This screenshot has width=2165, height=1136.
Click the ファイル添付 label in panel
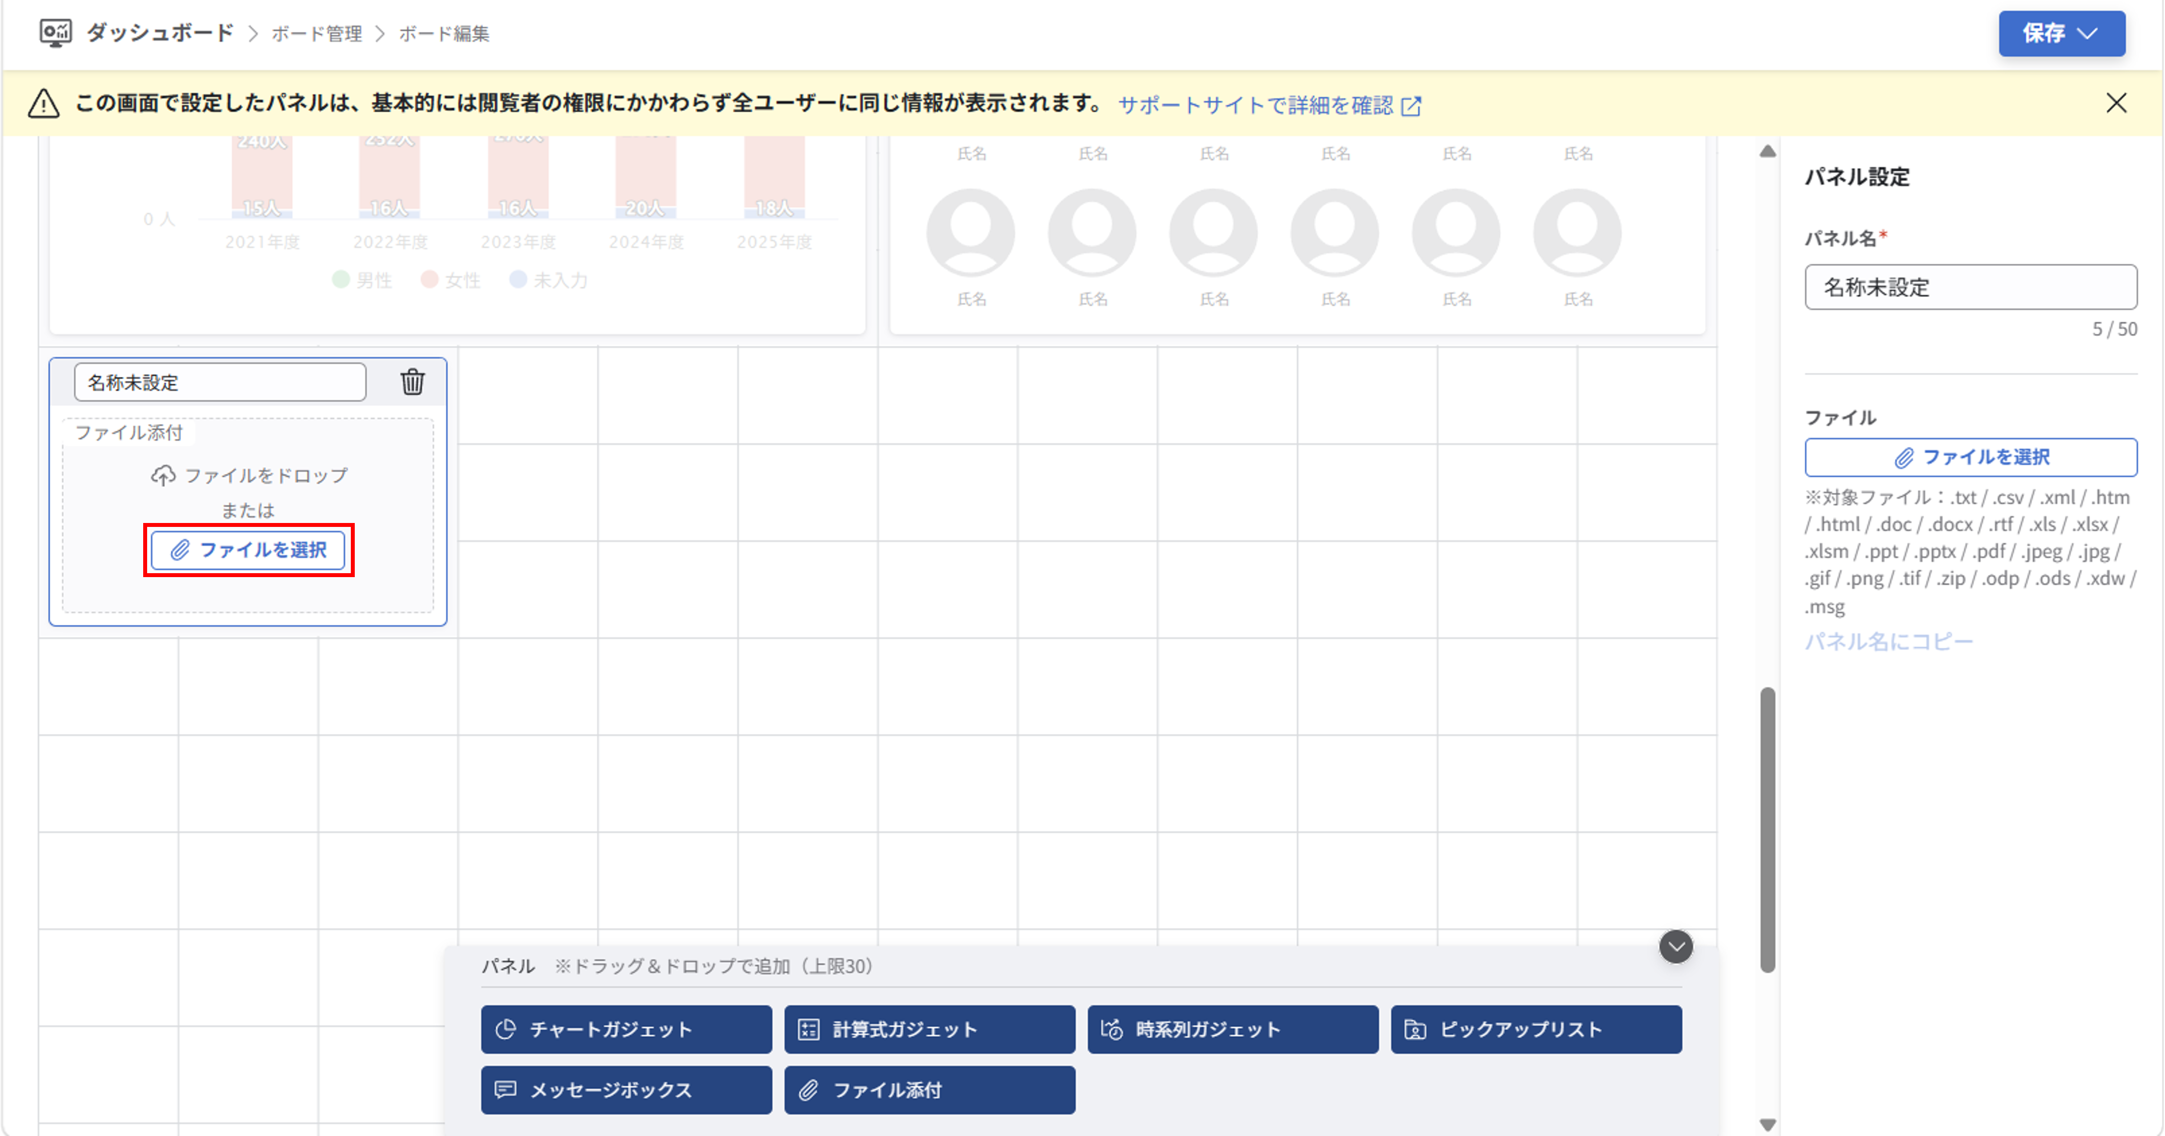pos(128,433)
